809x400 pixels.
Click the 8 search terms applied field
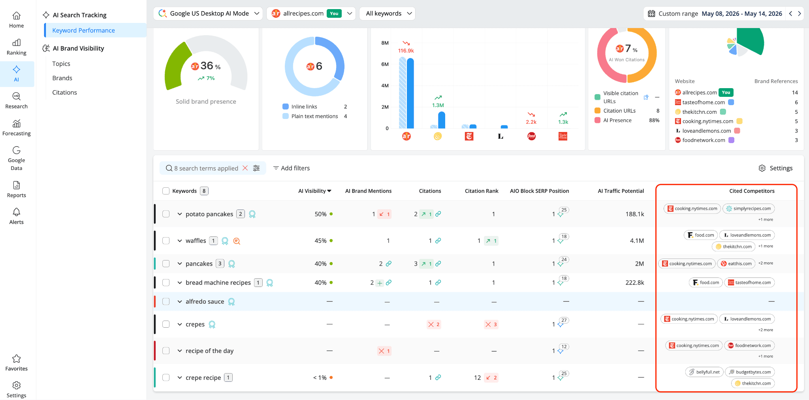point(213,168)
